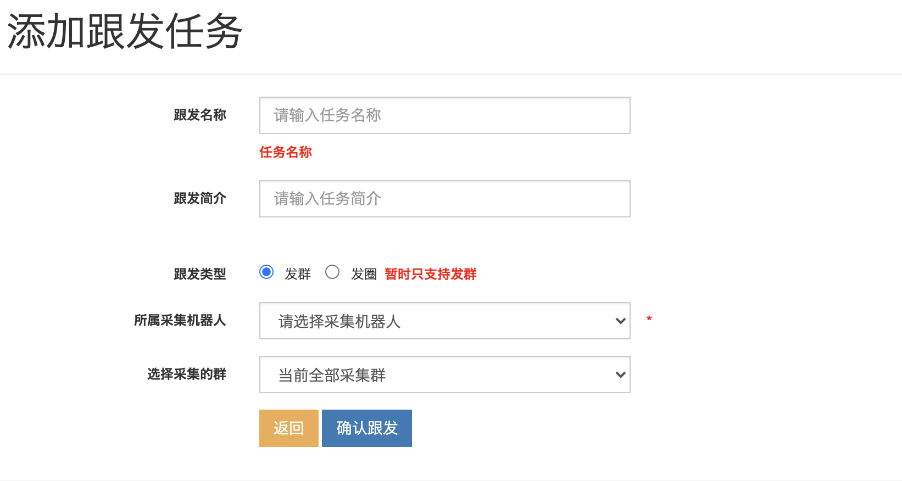Click the 跟发名称 task name input
Viewport: 902px width, 481px height.
point(444,115)
